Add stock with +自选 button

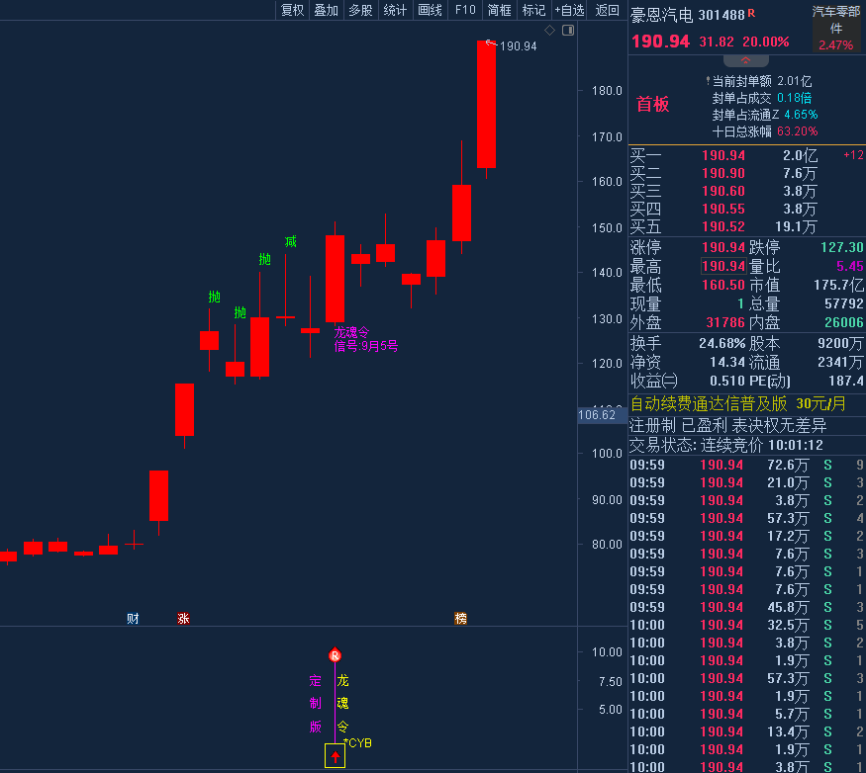[569, 10]
